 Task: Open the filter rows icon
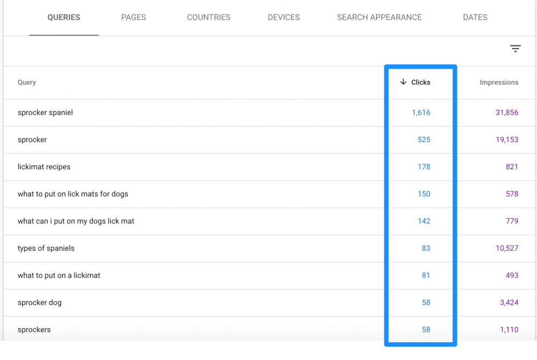click(x=515, y=49)
